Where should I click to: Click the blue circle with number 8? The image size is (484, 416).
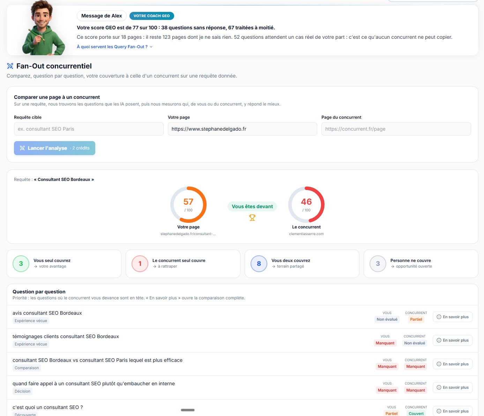pos(259,264)
